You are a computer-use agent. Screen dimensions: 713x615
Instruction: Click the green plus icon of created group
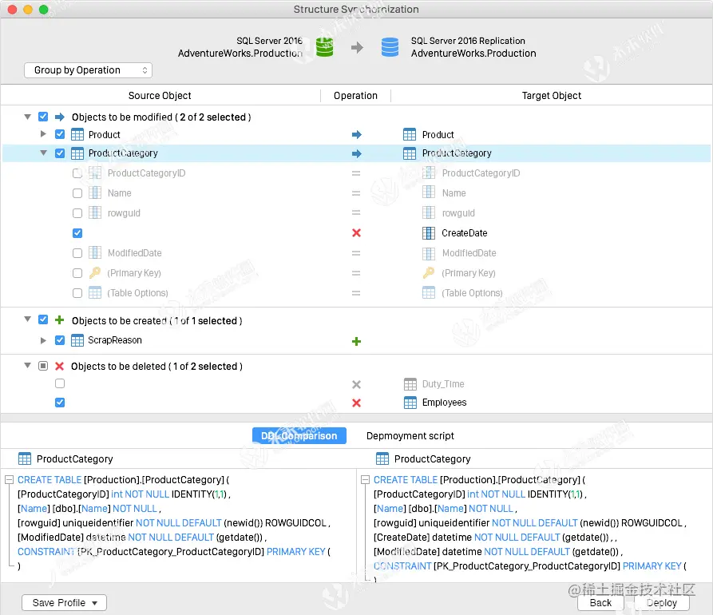pos(59,319)
